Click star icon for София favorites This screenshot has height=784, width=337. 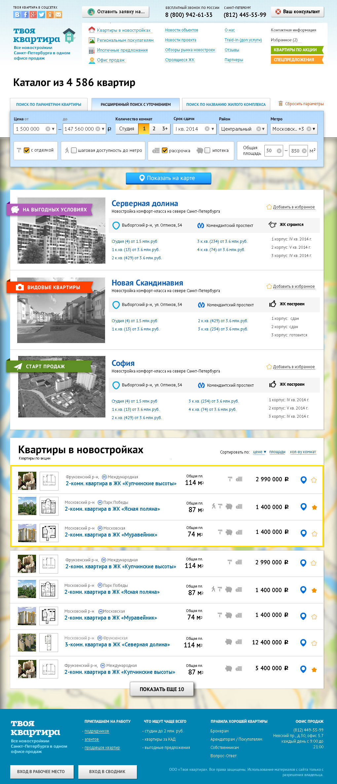point(269,367)
